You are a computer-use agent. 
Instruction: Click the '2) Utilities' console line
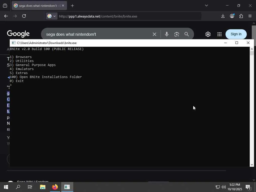tap(22, 61)
